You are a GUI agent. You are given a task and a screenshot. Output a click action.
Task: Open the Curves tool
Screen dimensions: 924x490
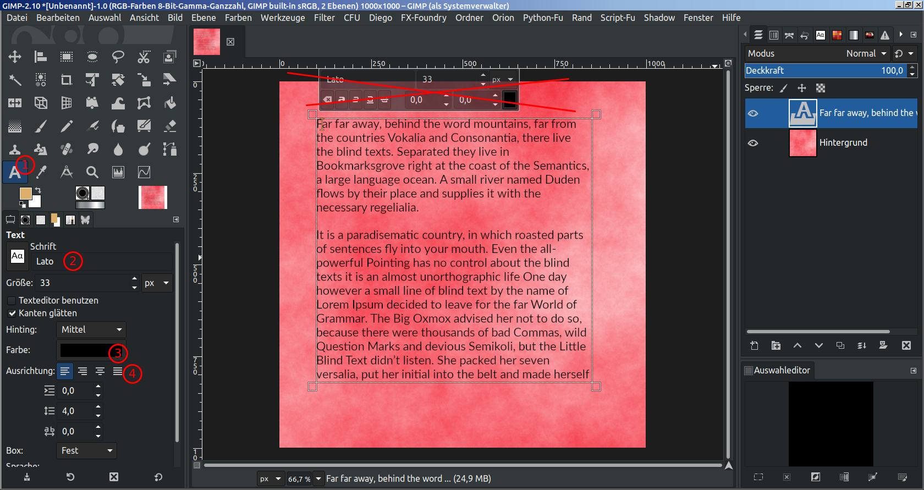coord(144,172)
